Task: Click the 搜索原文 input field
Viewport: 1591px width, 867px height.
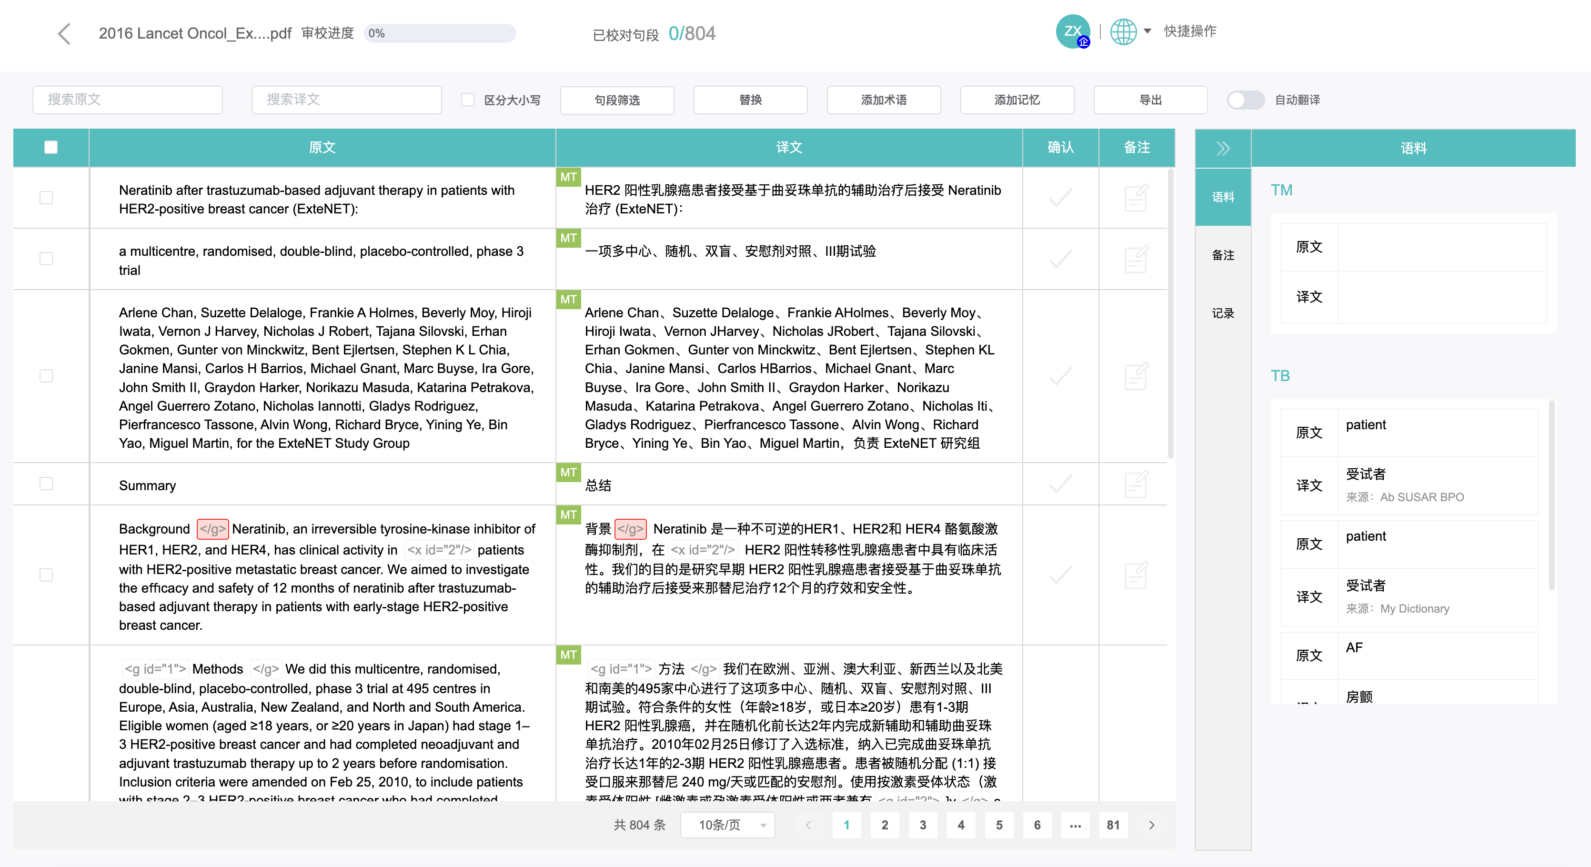Action: point(127,100)
